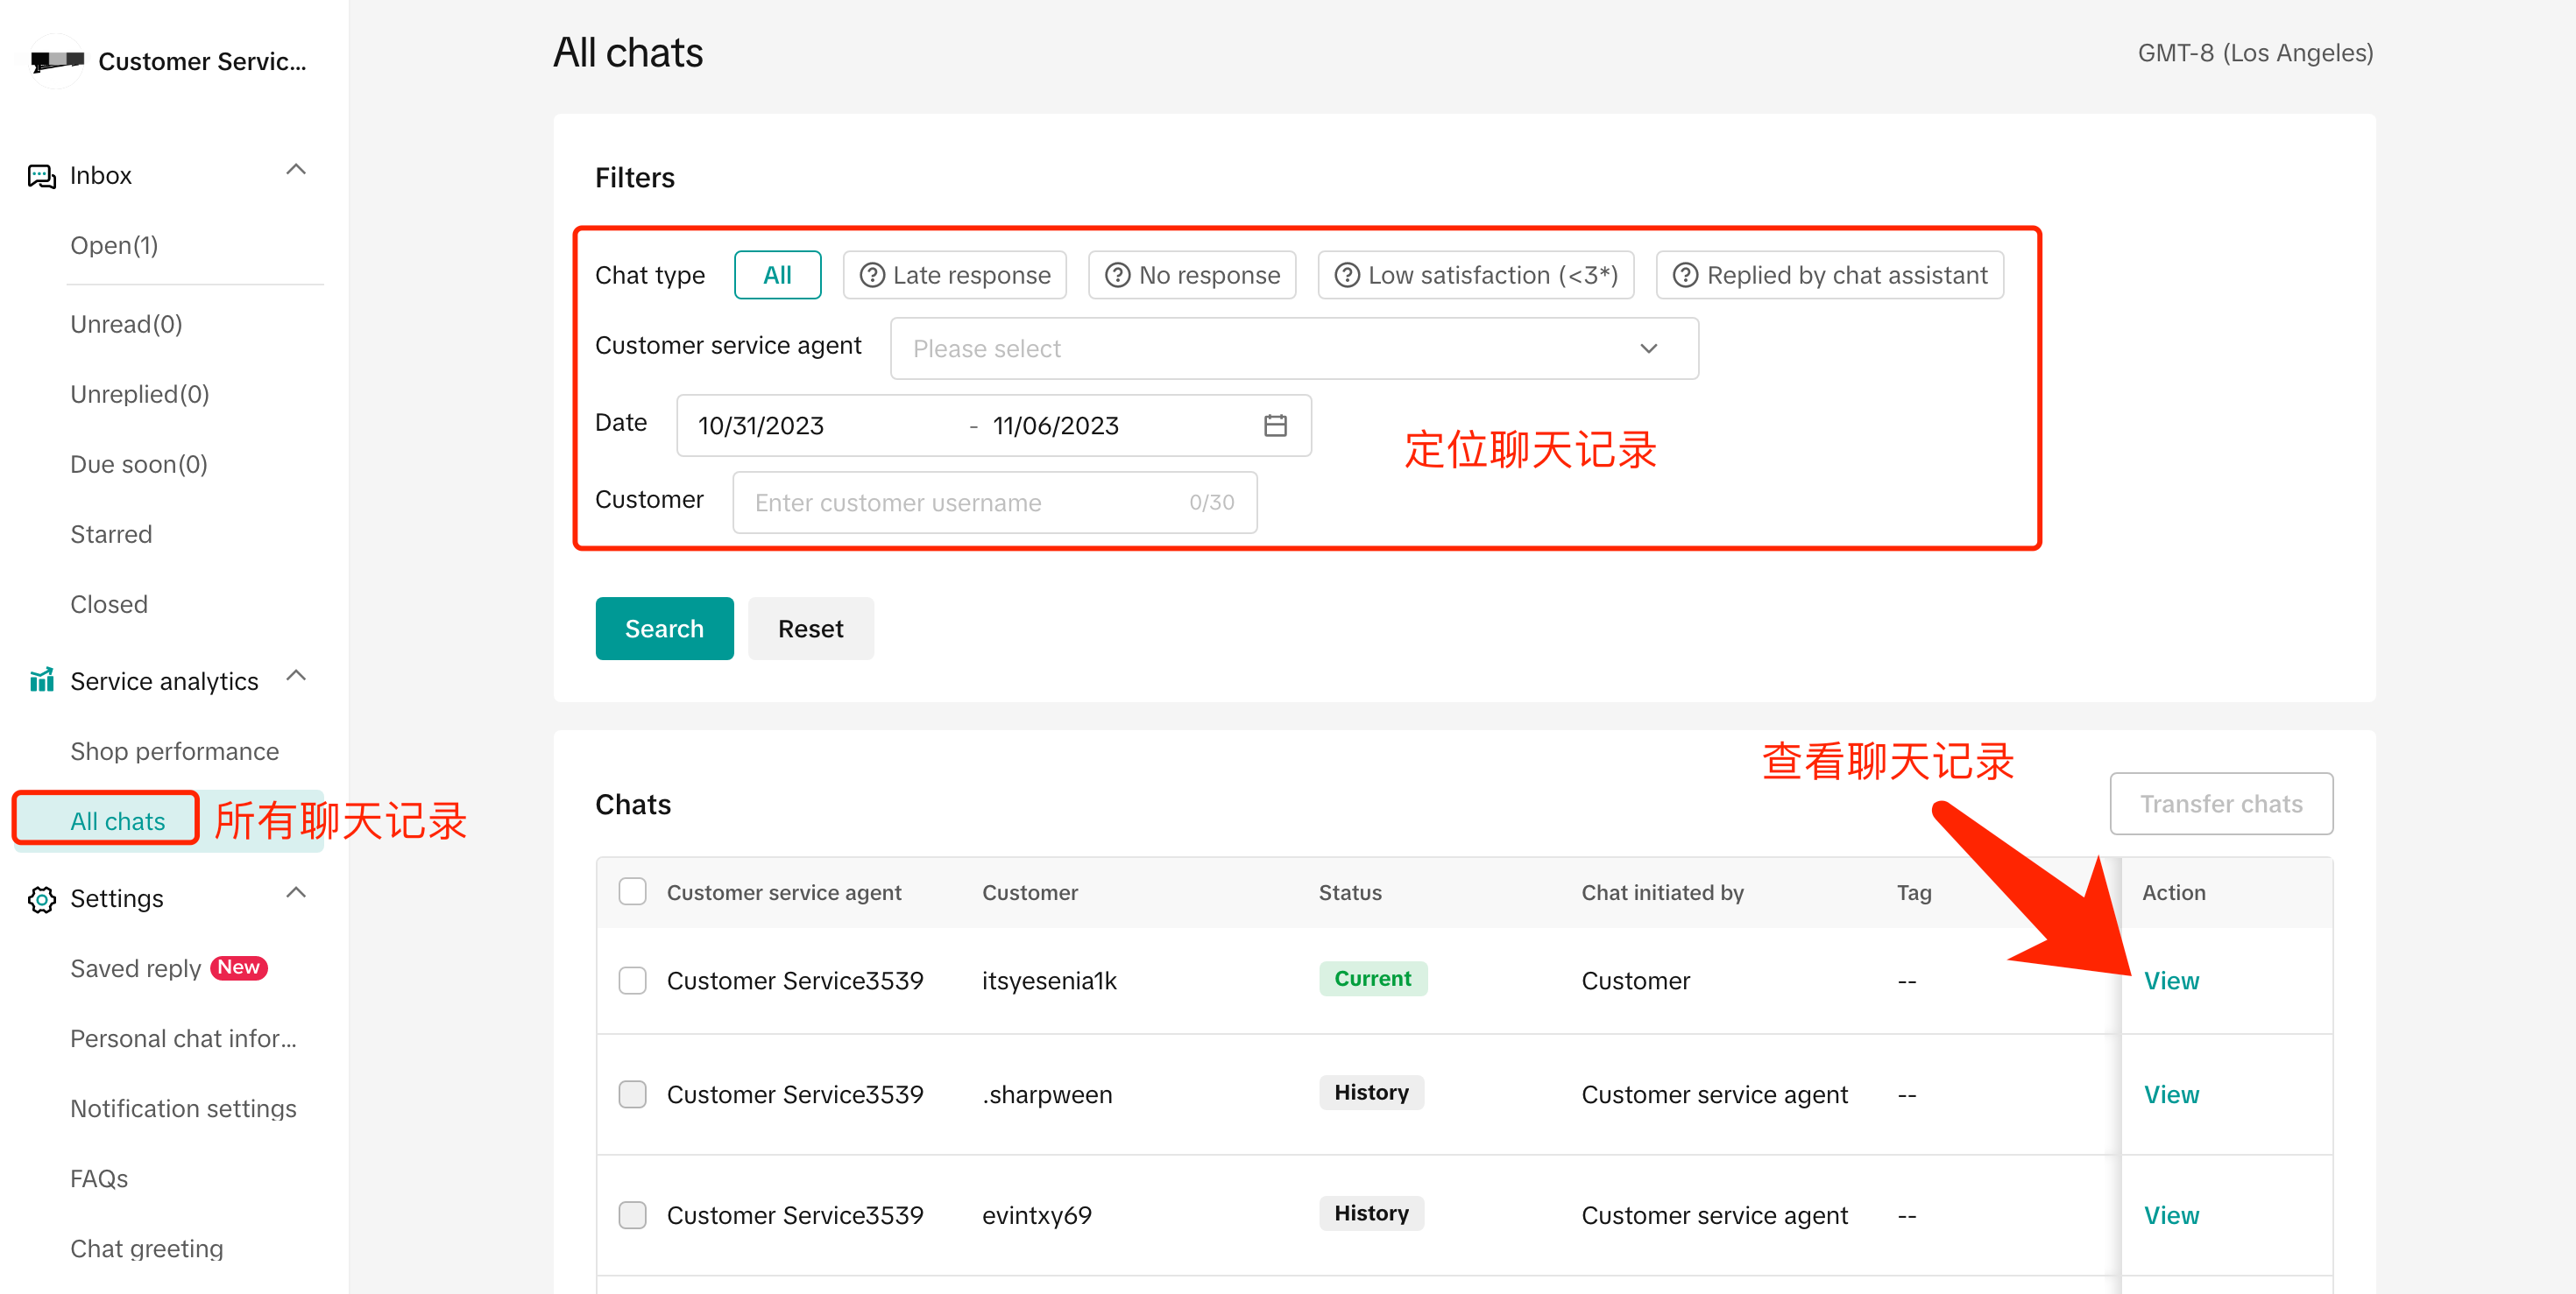
Task: View the evintxy69 chat
Action: (x=2170, y=1215)
